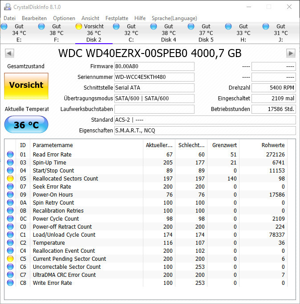Click status orb for Power Cycle Count
This screenshot has height=304, width=300.
(x=10, y=218)
